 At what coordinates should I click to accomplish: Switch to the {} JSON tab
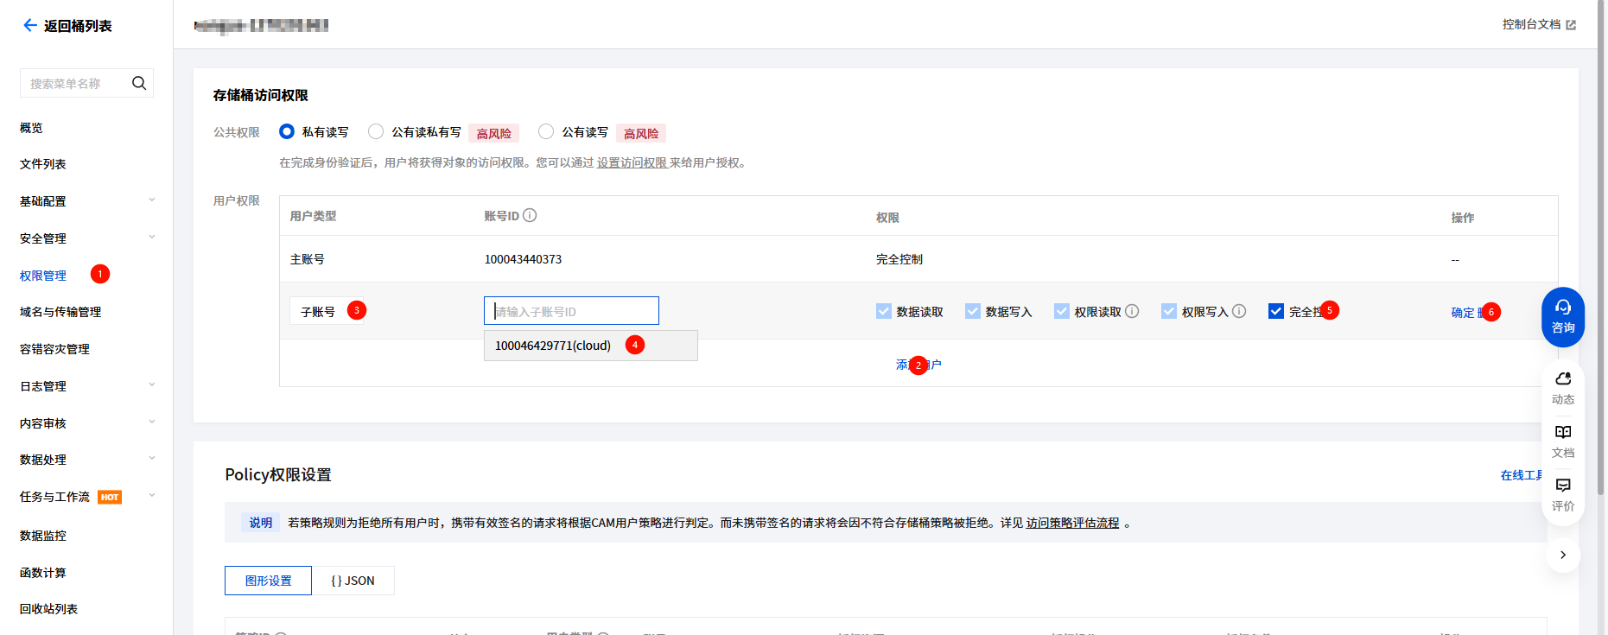click(x=353, y=581)
